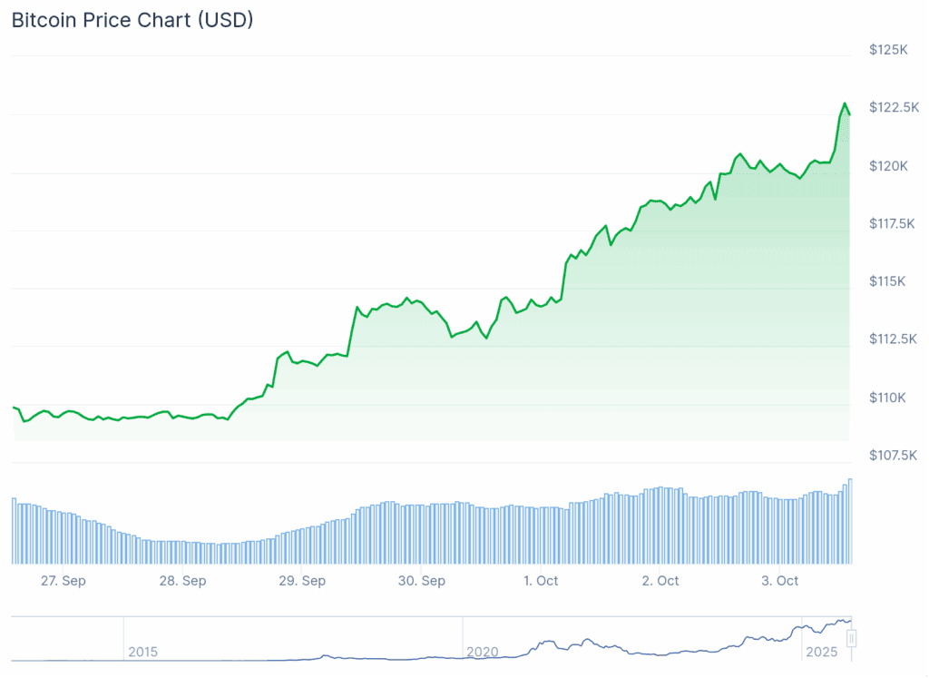
Task: Click the $120K price axis label
Action: click(x=888, y=165)
